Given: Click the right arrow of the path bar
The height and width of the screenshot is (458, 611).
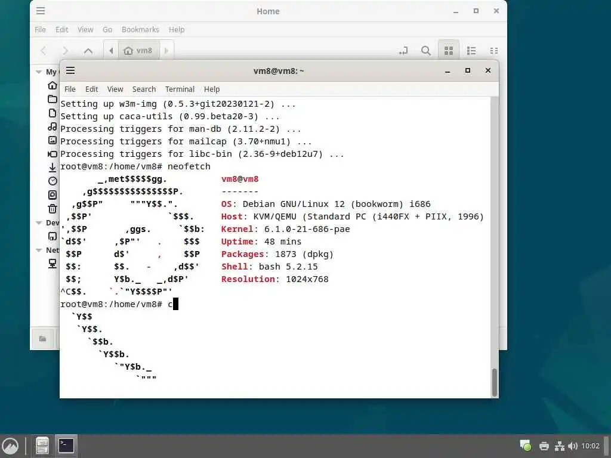Looking at the screenshot, I should pyautogui.click(x=166, y=51).
